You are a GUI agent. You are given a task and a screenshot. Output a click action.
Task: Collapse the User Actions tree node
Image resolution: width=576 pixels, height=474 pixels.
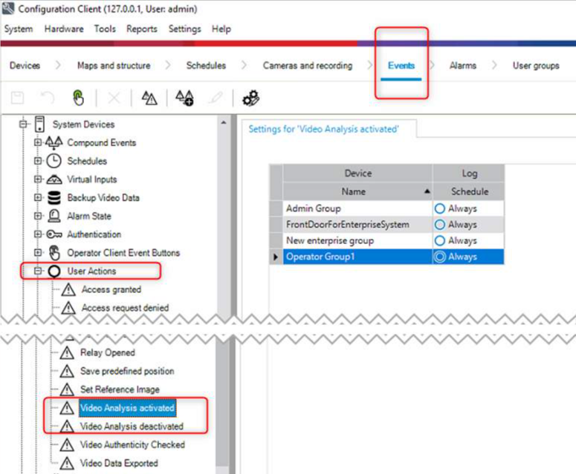coord(38,271)
